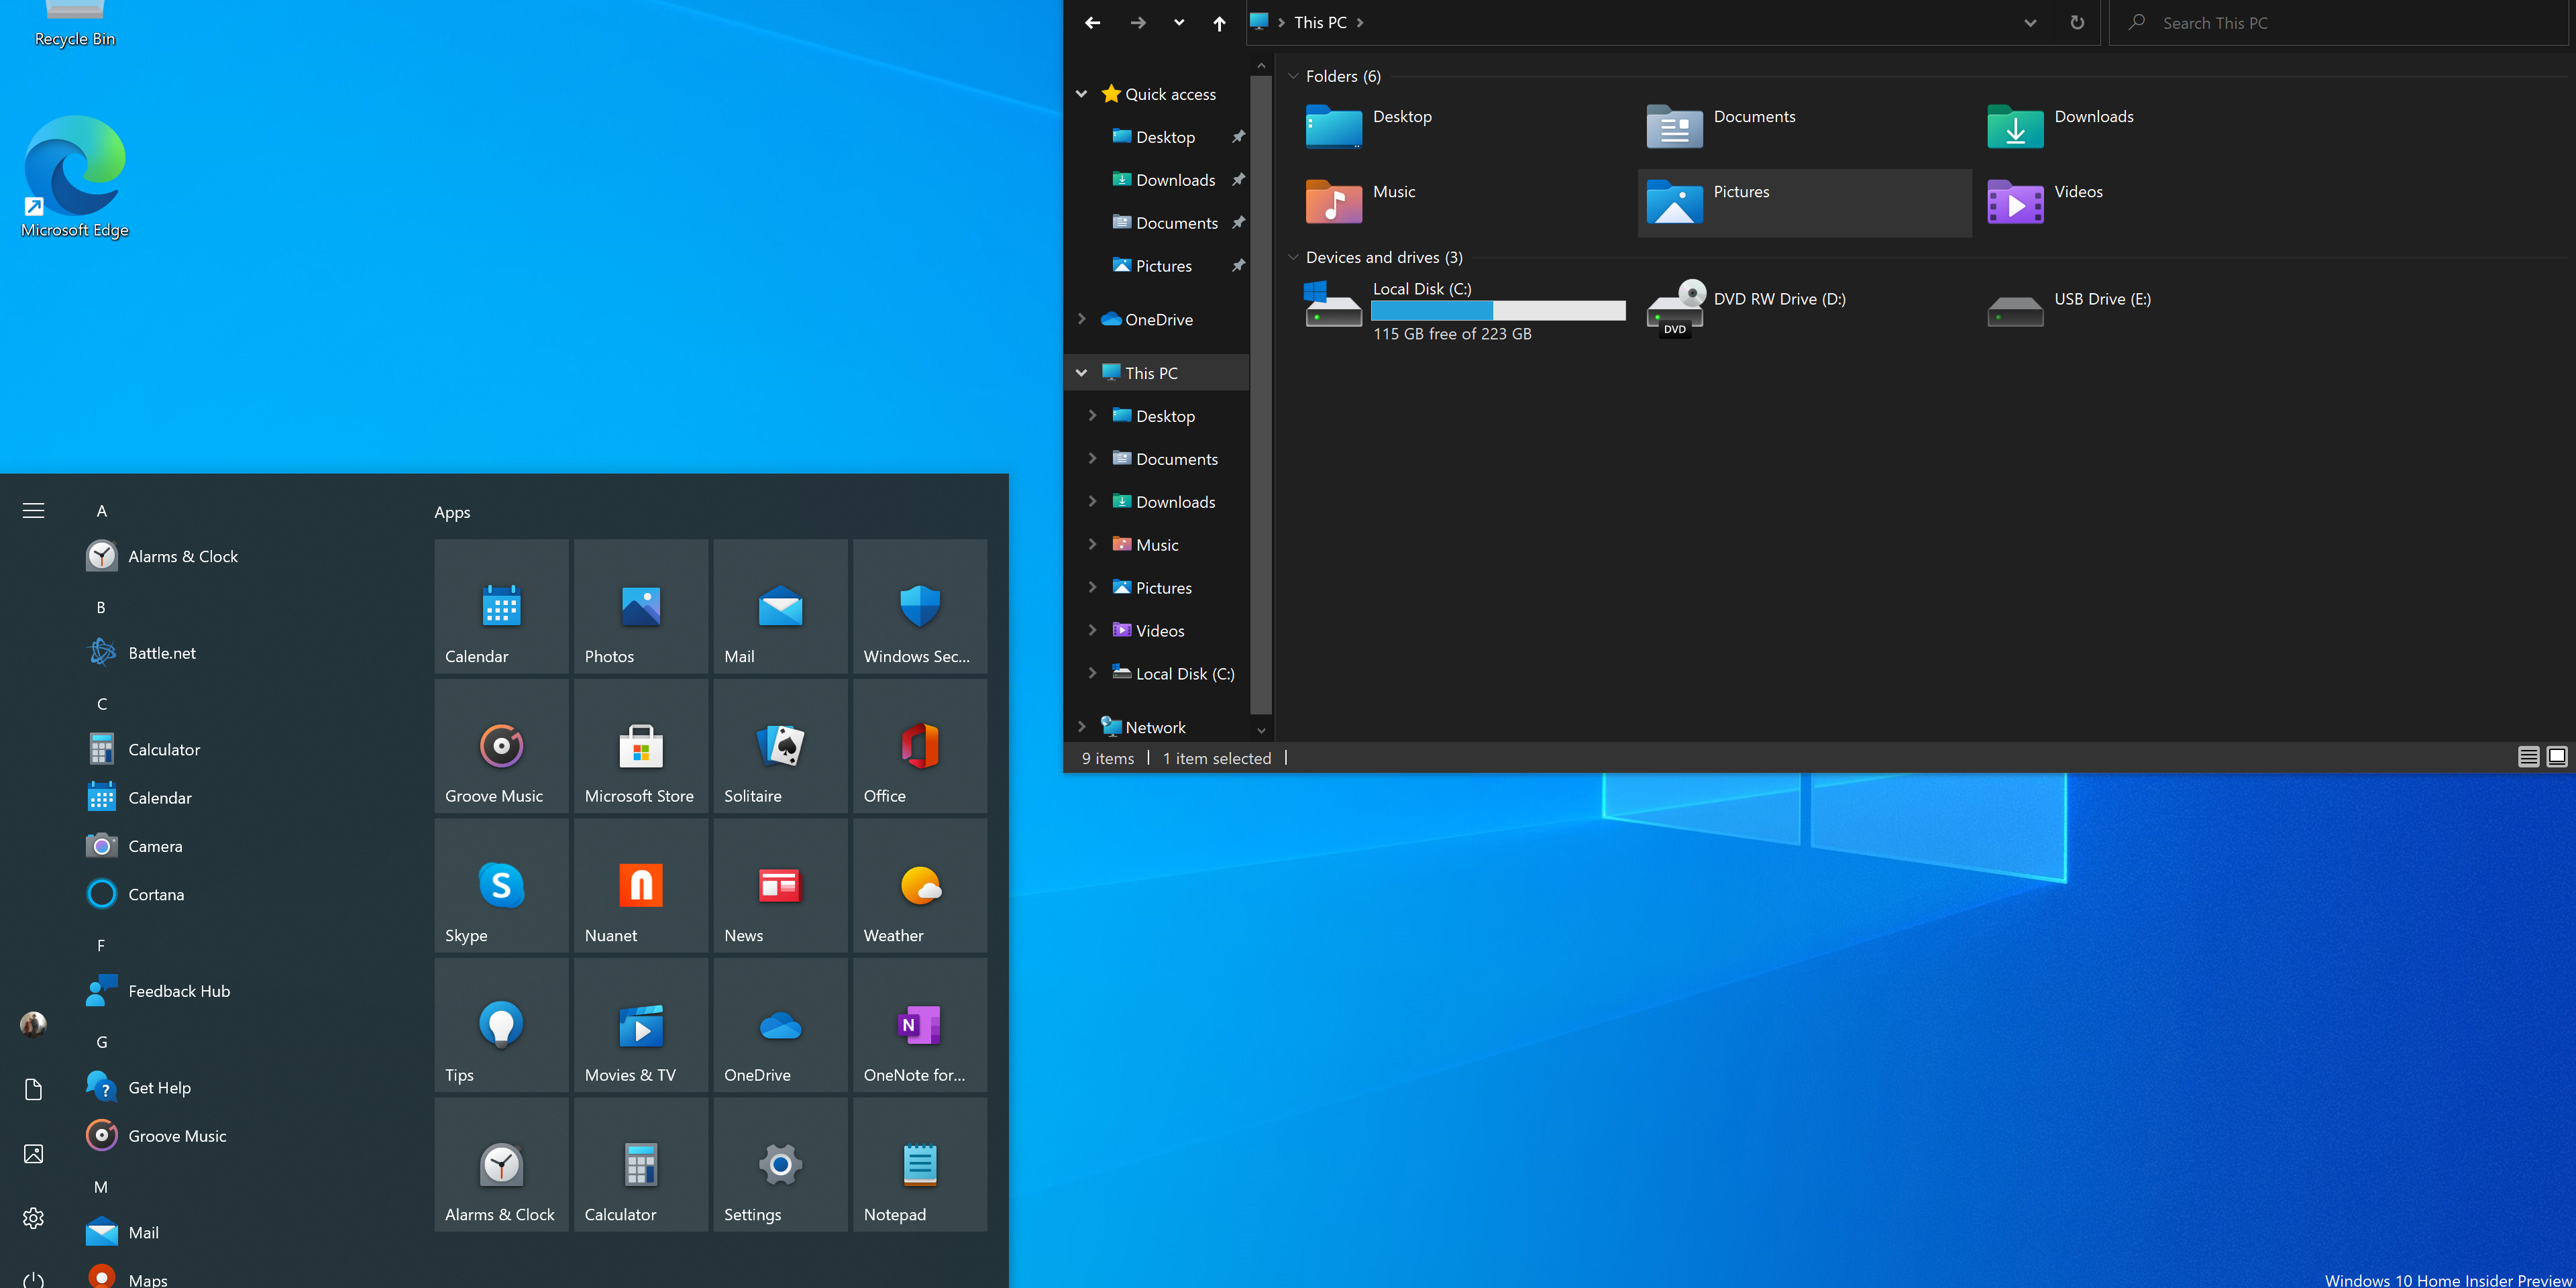
Task: Collapse the Devices and drives section
Action: pos(1293,257)
